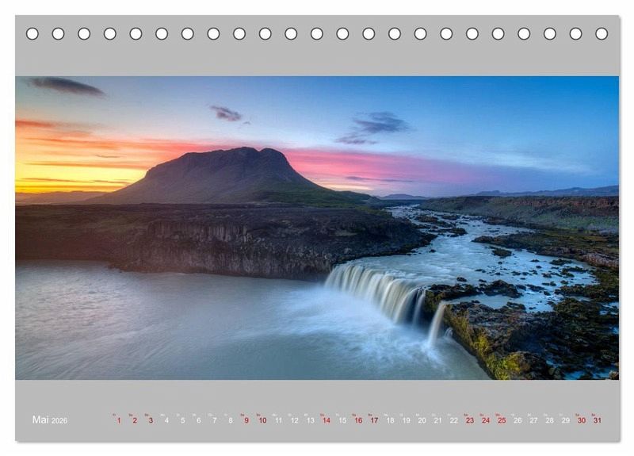
Task: Select date 19 in the calendar row
Action: tap(406, 420)
